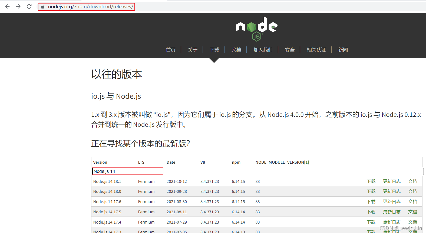Image resolution: width=426 pixels, height=233 pixels.
Task: Open 文档 for Node.js 14.18.0
Action: tap(413, 191)
